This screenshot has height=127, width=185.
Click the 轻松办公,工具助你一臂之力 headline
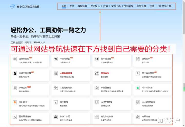48,30
